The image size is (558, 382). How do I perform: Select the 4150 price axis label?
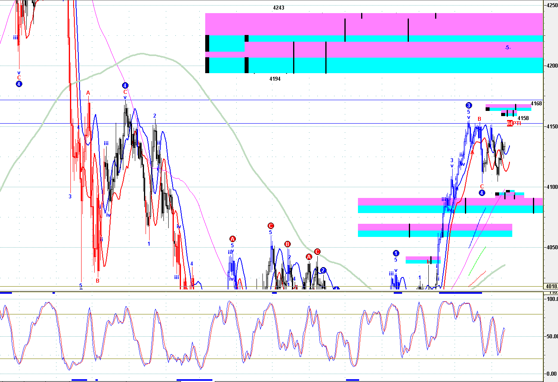point(552,126)
